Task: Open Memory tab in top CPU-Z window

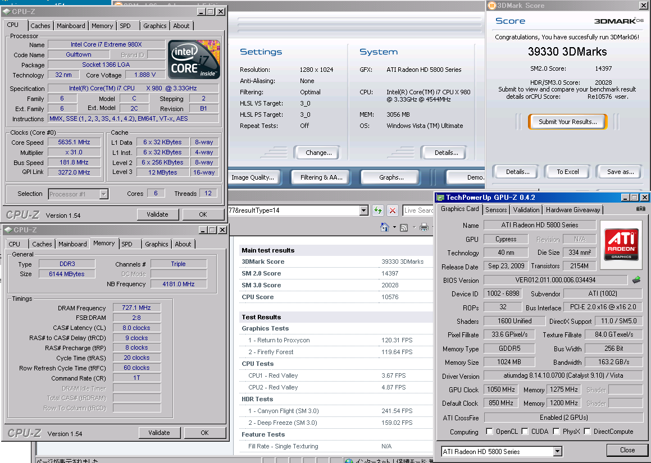Action: click(x=102, y=26)
